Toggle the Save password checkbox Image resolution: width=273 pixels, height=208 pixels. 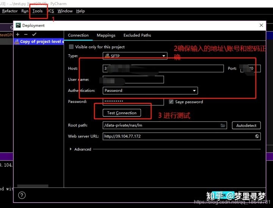[x=171, y=102]
